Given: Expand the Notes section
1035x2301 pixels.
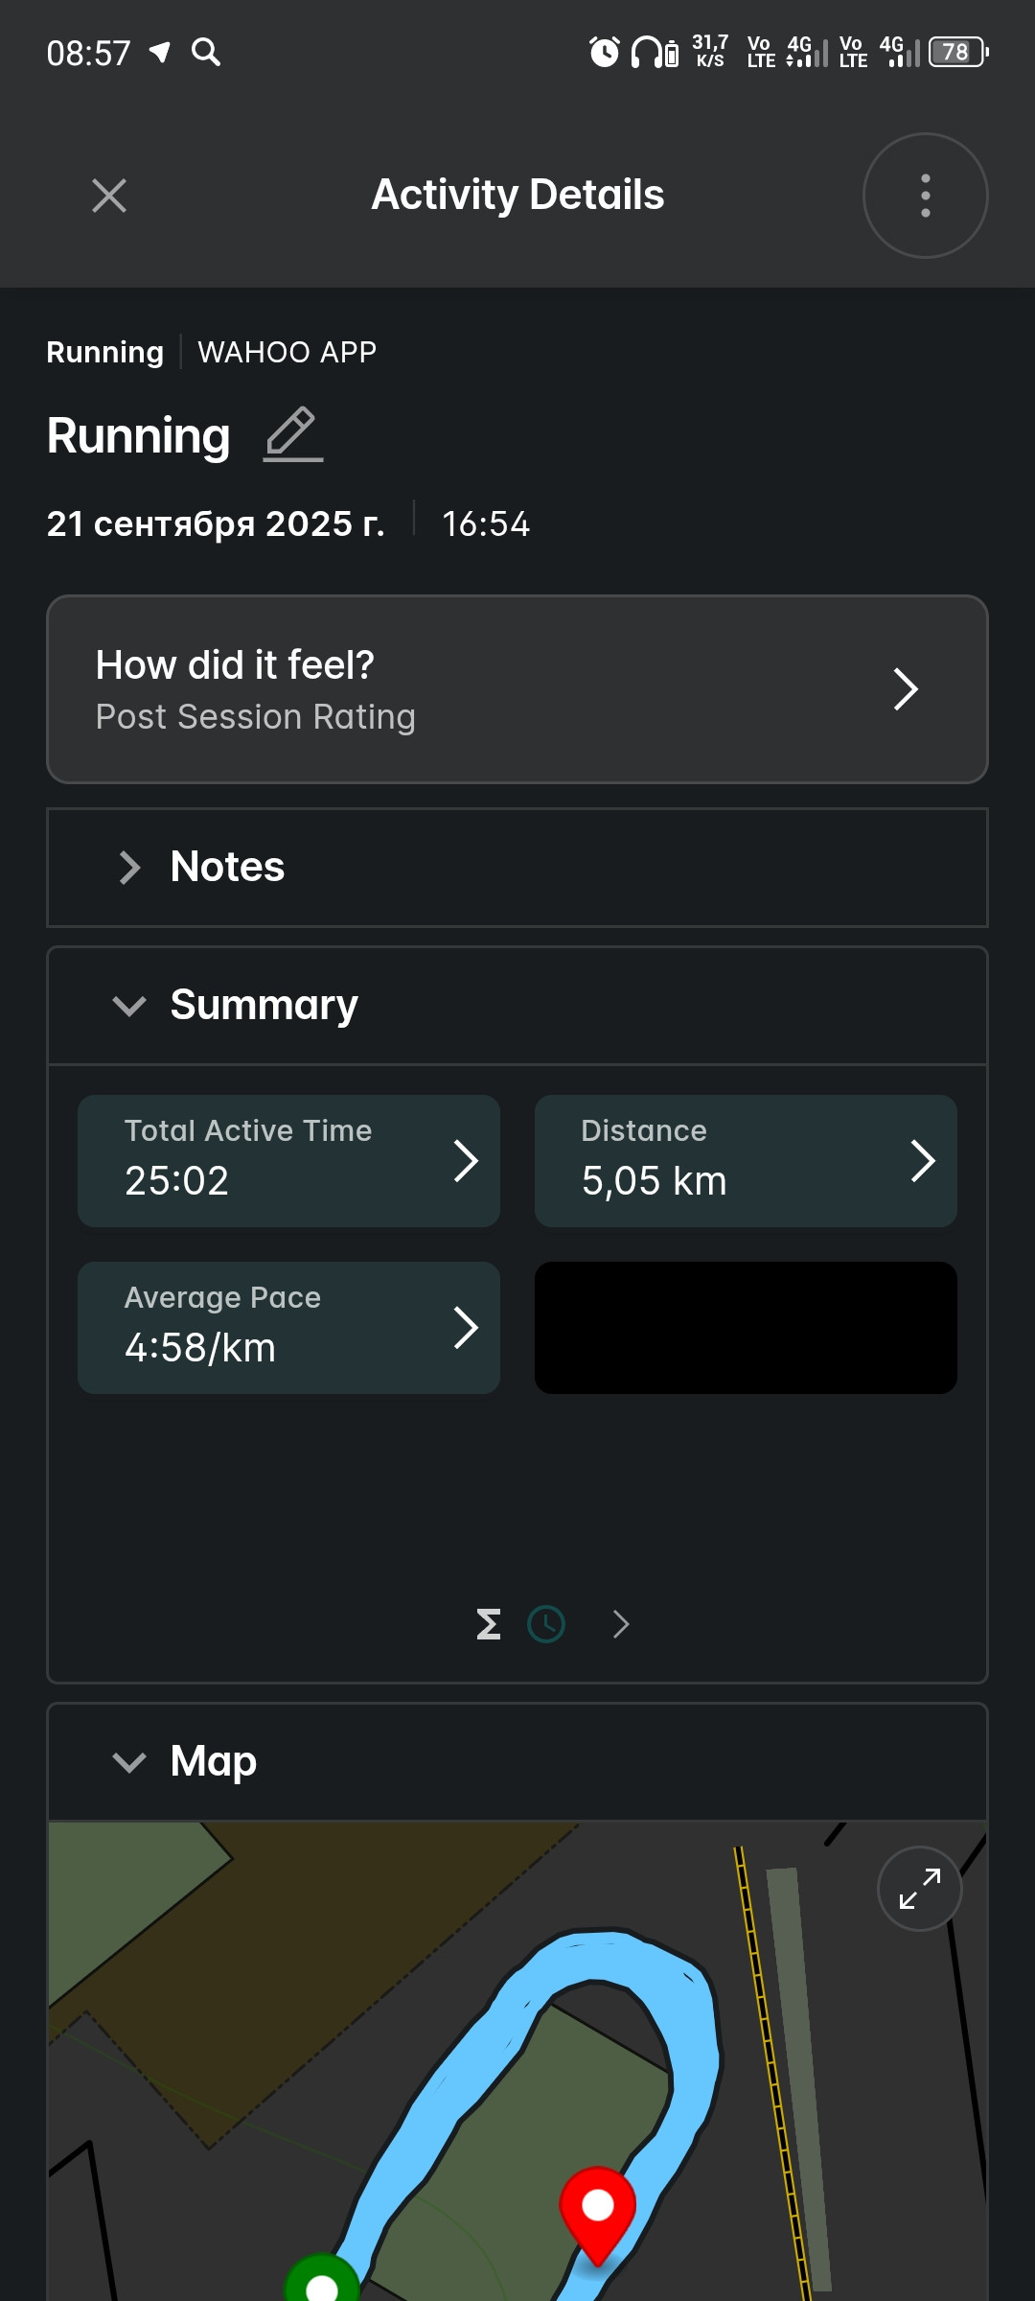Looking at the screenshot, I should [x=517, y=868].
